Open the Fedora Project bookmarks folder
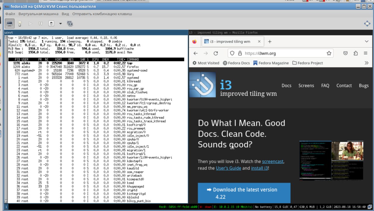This screenshot has width=374, height=211. click(x=307, y=63)
